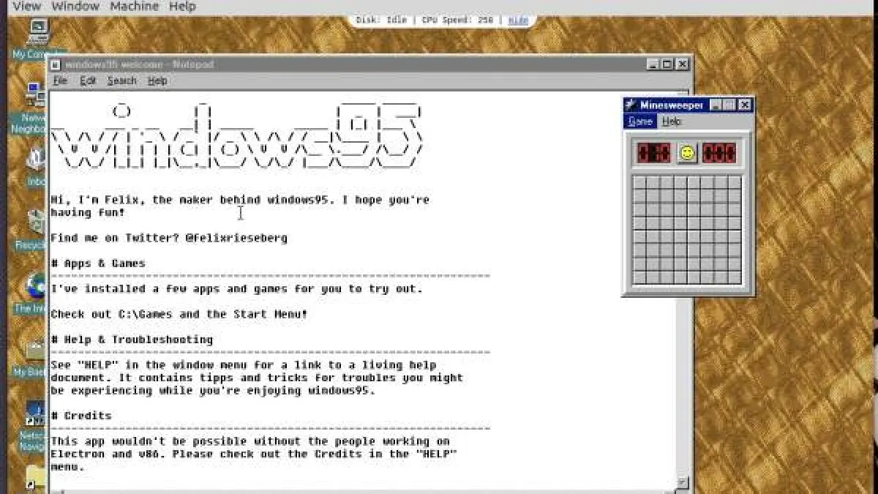
Task: Open Notepad's Search menu
Action: [x=121, y=81]
